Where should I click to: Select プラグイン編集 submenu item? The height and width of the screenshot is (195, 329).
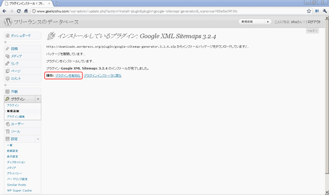pyautogui.click(x=16, y=116)
